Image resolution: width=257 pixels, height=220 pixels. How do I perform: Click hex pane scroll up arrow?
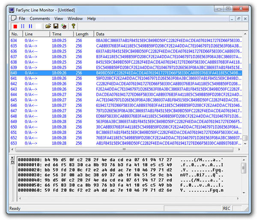click(x=244, y=160)
